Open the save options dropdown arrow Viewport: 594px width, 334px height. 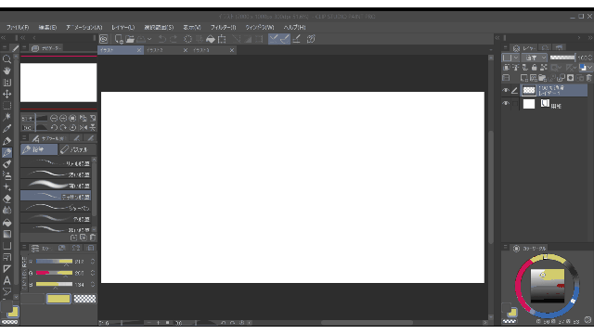click(x=149, y=39)
